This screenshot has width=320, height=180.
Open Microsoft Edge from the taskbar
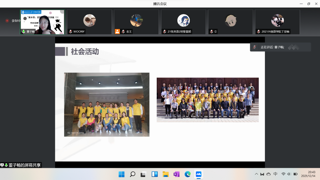pos(188,174)
